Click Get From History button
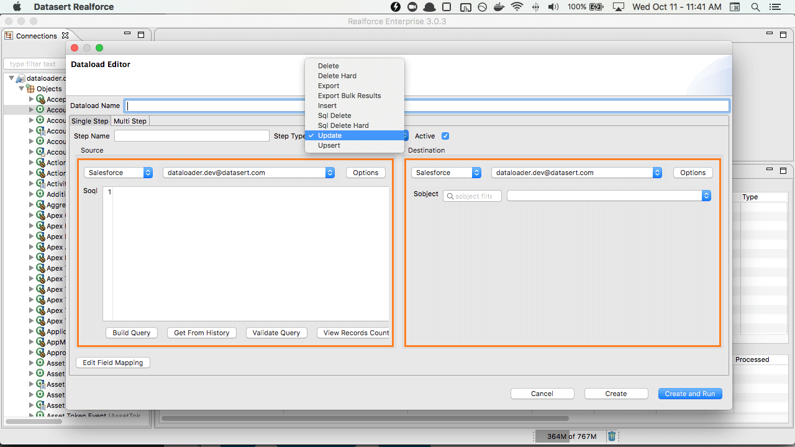Image resolution: width=795 pixels, height=447 pixels. coord(202,333)
